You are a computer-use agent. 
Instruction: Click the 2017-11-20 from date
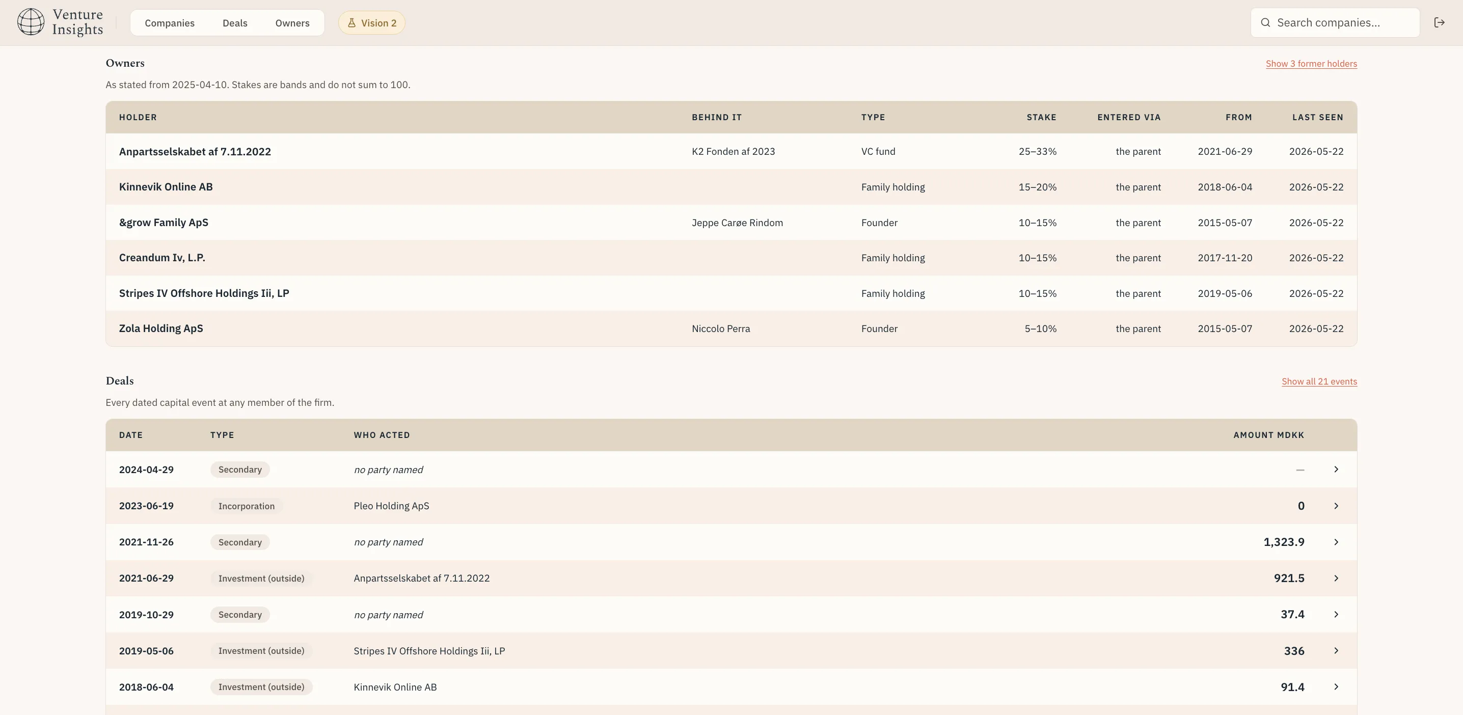1225,258
